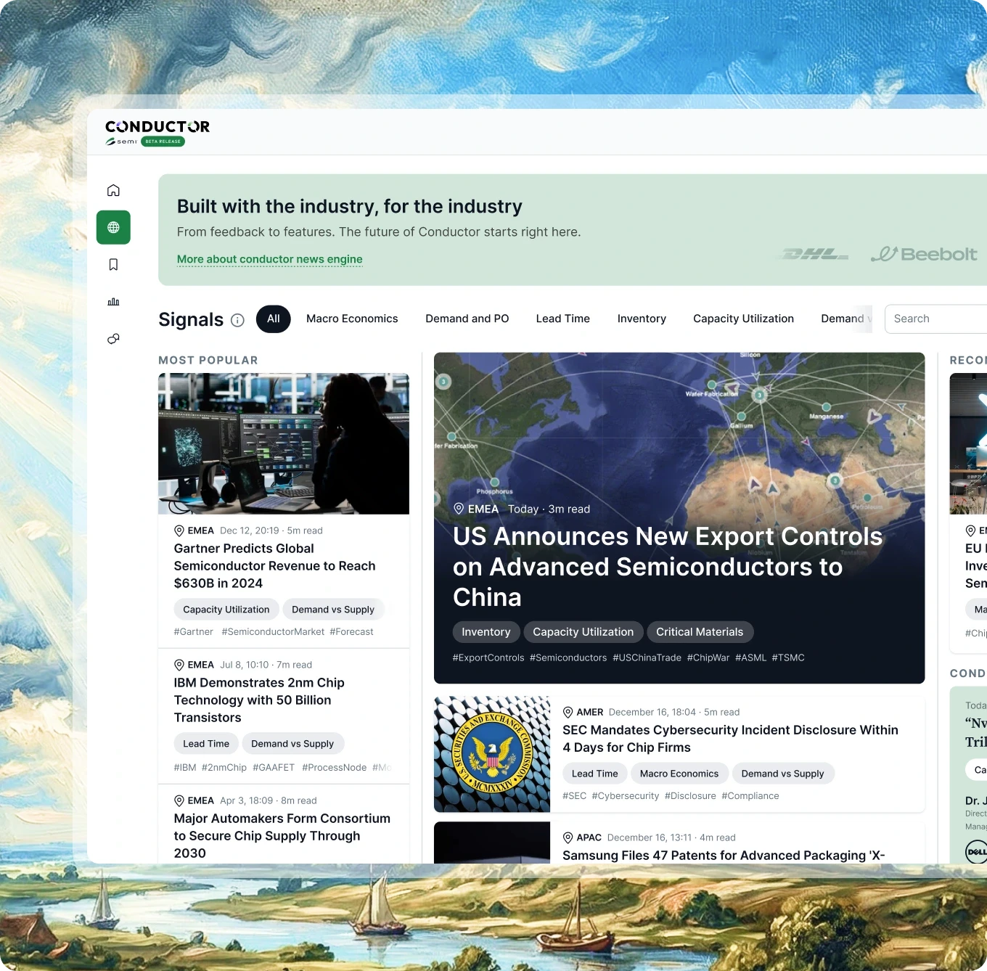Click Capacity Utilization tag on export controls article

pos(583,632)
